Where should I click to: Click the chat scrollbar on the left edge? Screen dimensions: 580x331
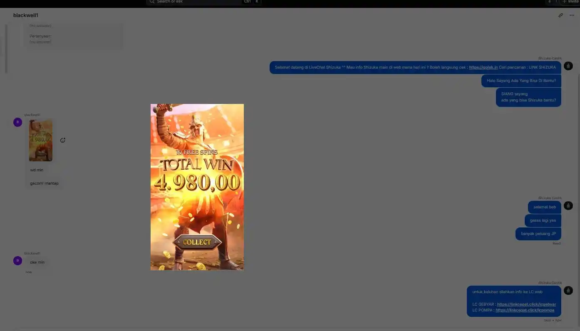6,49
